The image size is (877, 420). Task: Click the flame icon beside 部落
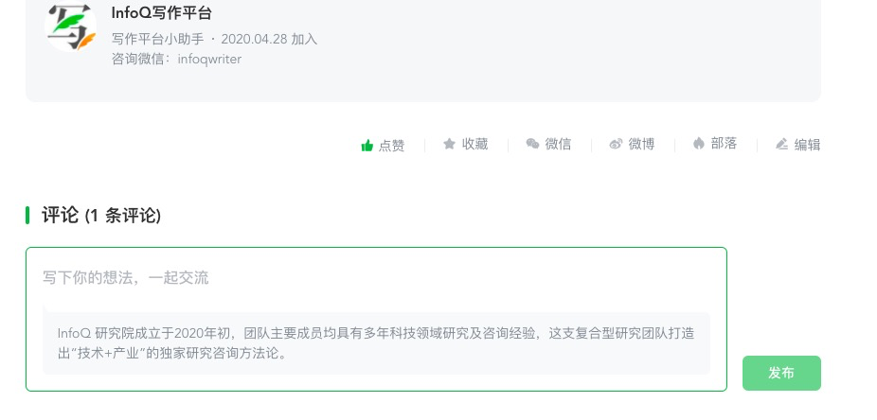[x=699, y=144]
